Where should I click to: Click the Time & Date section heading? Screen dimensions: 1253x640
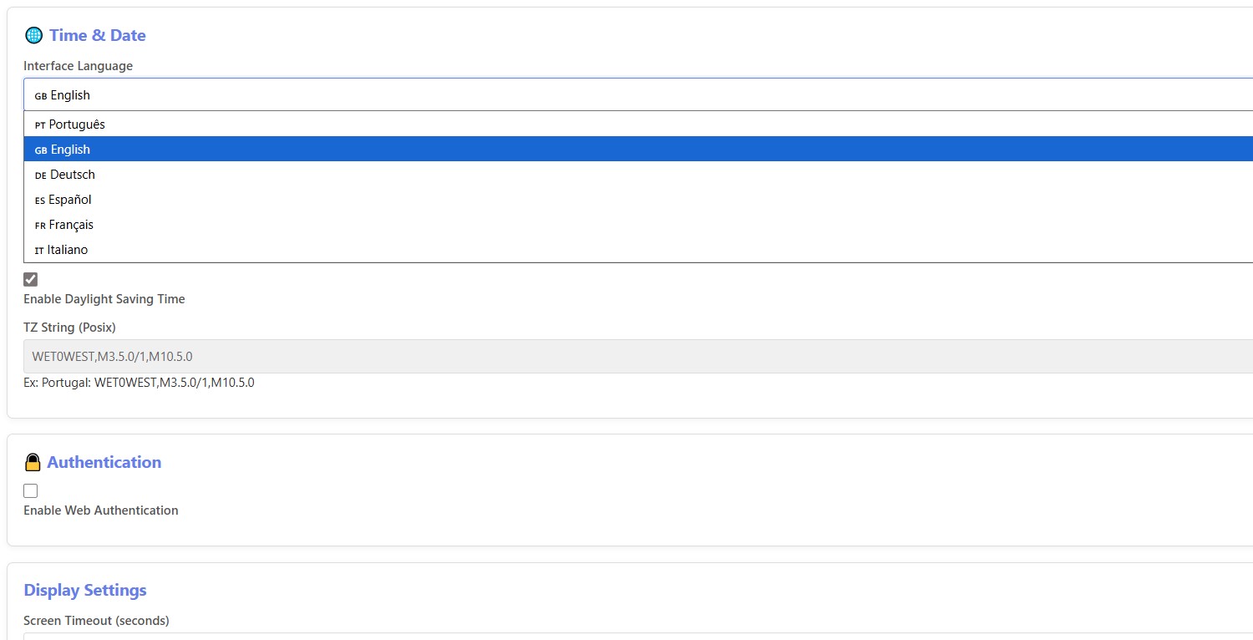pos(97,35)
